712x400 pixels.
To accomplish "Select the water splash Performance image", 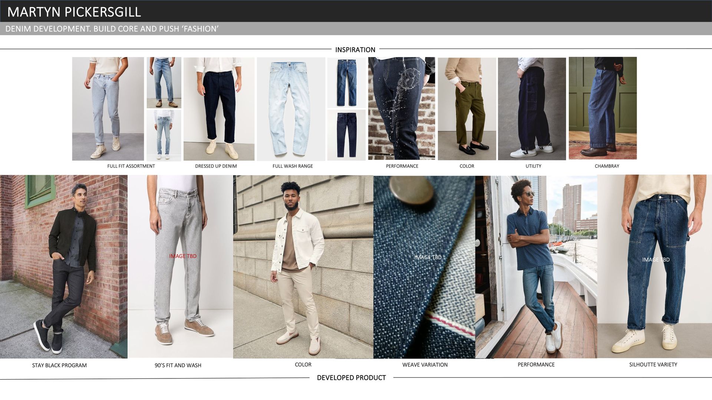I will 401,108.
